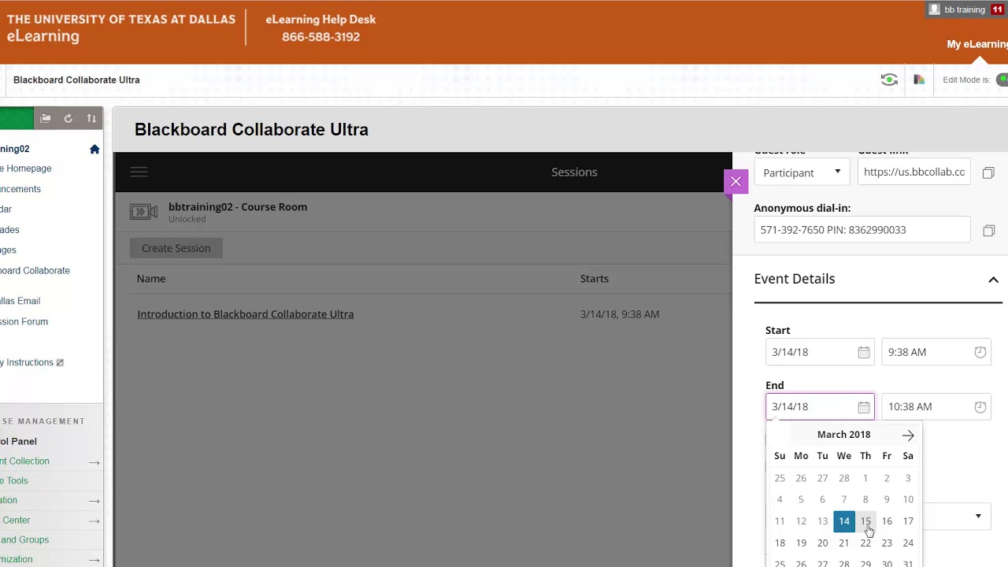Close the session settings panel with X
Viewport: 1008px width, 567px height.
[x=736, y=182]
